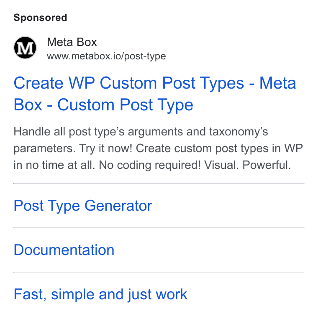Click the 'post-type' part of the display URL
Screen dimensions: 318x316
pyautogui.click(x=145, y=56)
